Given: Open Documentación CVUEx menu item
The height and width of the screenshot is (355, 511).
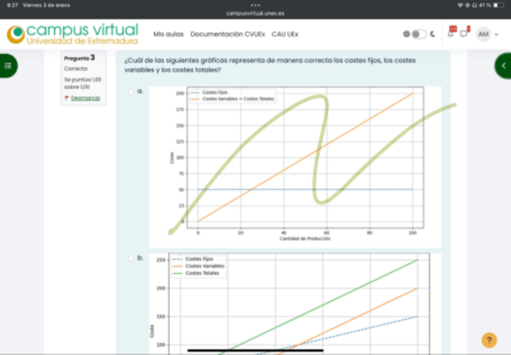Looking at the screenshot, I should click(x=228, y=34).
